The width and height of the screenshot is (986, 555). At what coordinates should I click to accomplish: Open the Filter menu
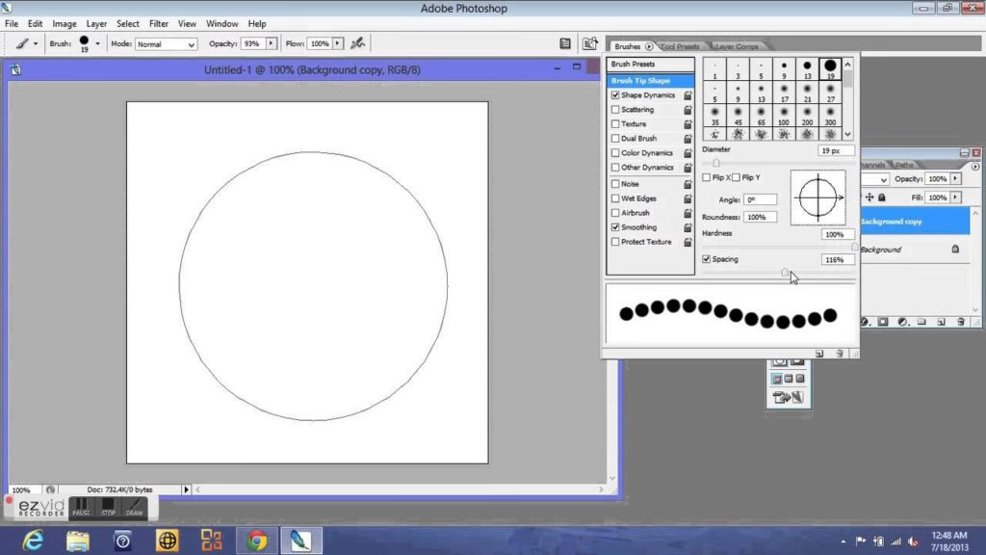pos(159,23)
